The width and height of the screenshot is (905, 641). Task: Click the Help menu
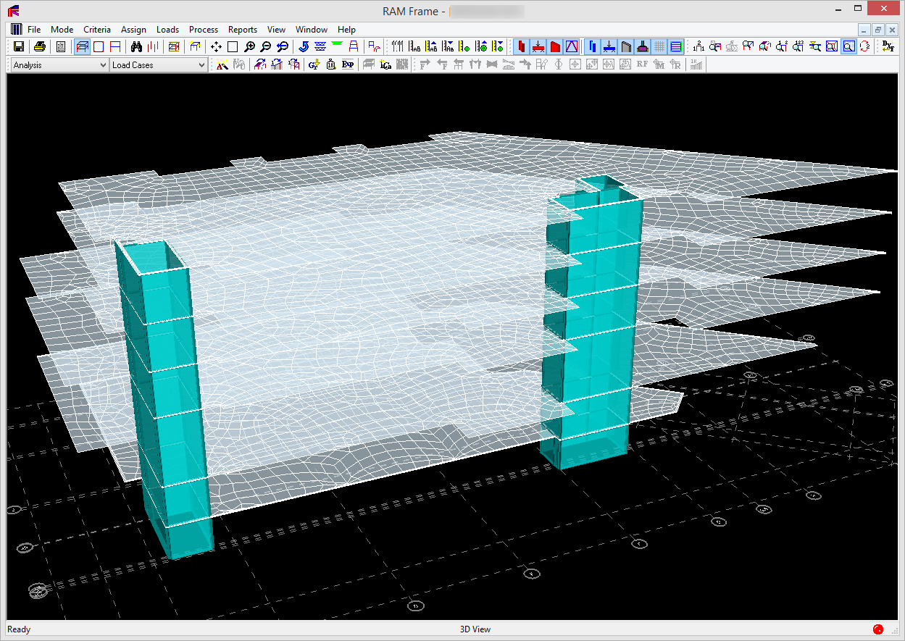346,30
